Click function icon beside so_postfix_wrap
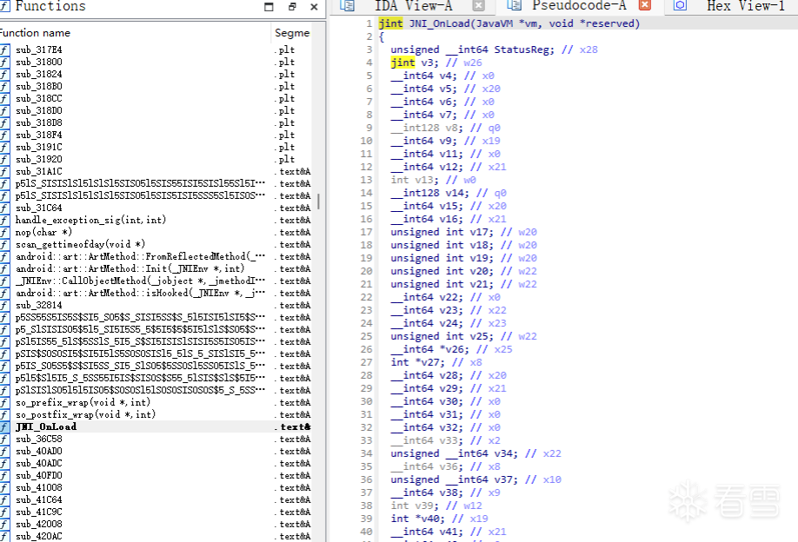The image size is (798, 542). pyautogui.click(x=4, y=415)
